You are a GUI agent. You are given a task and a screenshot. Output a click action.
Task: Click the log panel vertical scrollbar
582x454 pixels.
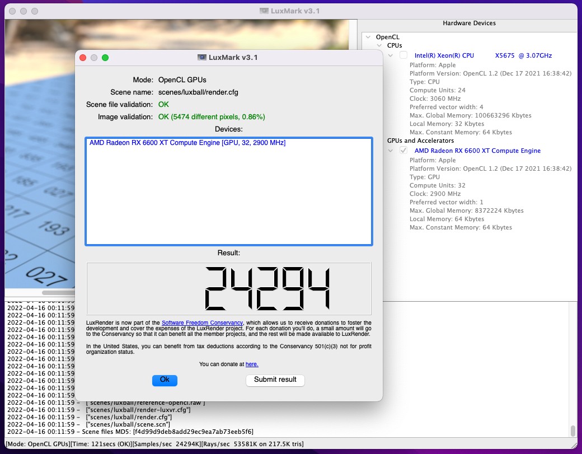(x=572, y=430)
